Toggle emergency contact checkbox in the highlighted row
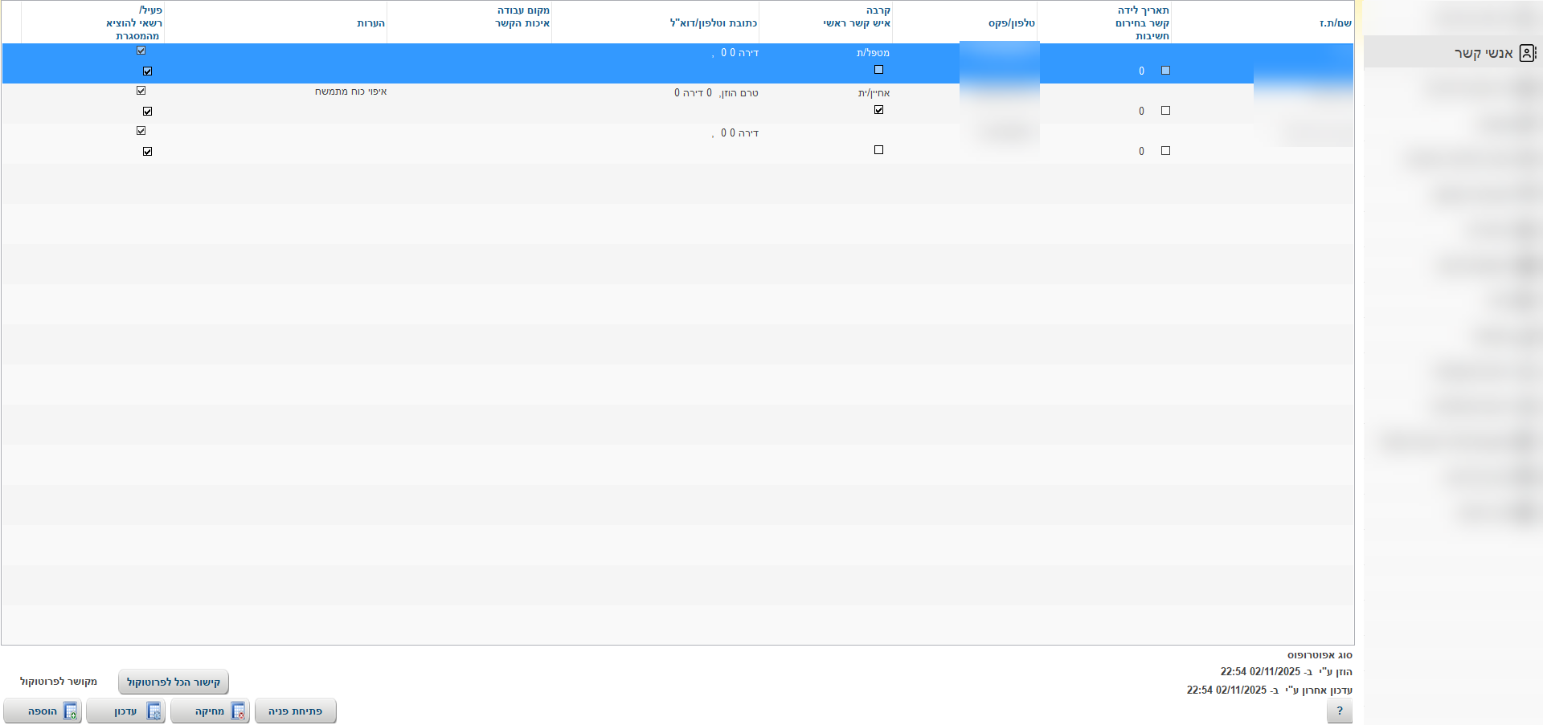The image size is (1543, 725). click(x=1165, y=71)
